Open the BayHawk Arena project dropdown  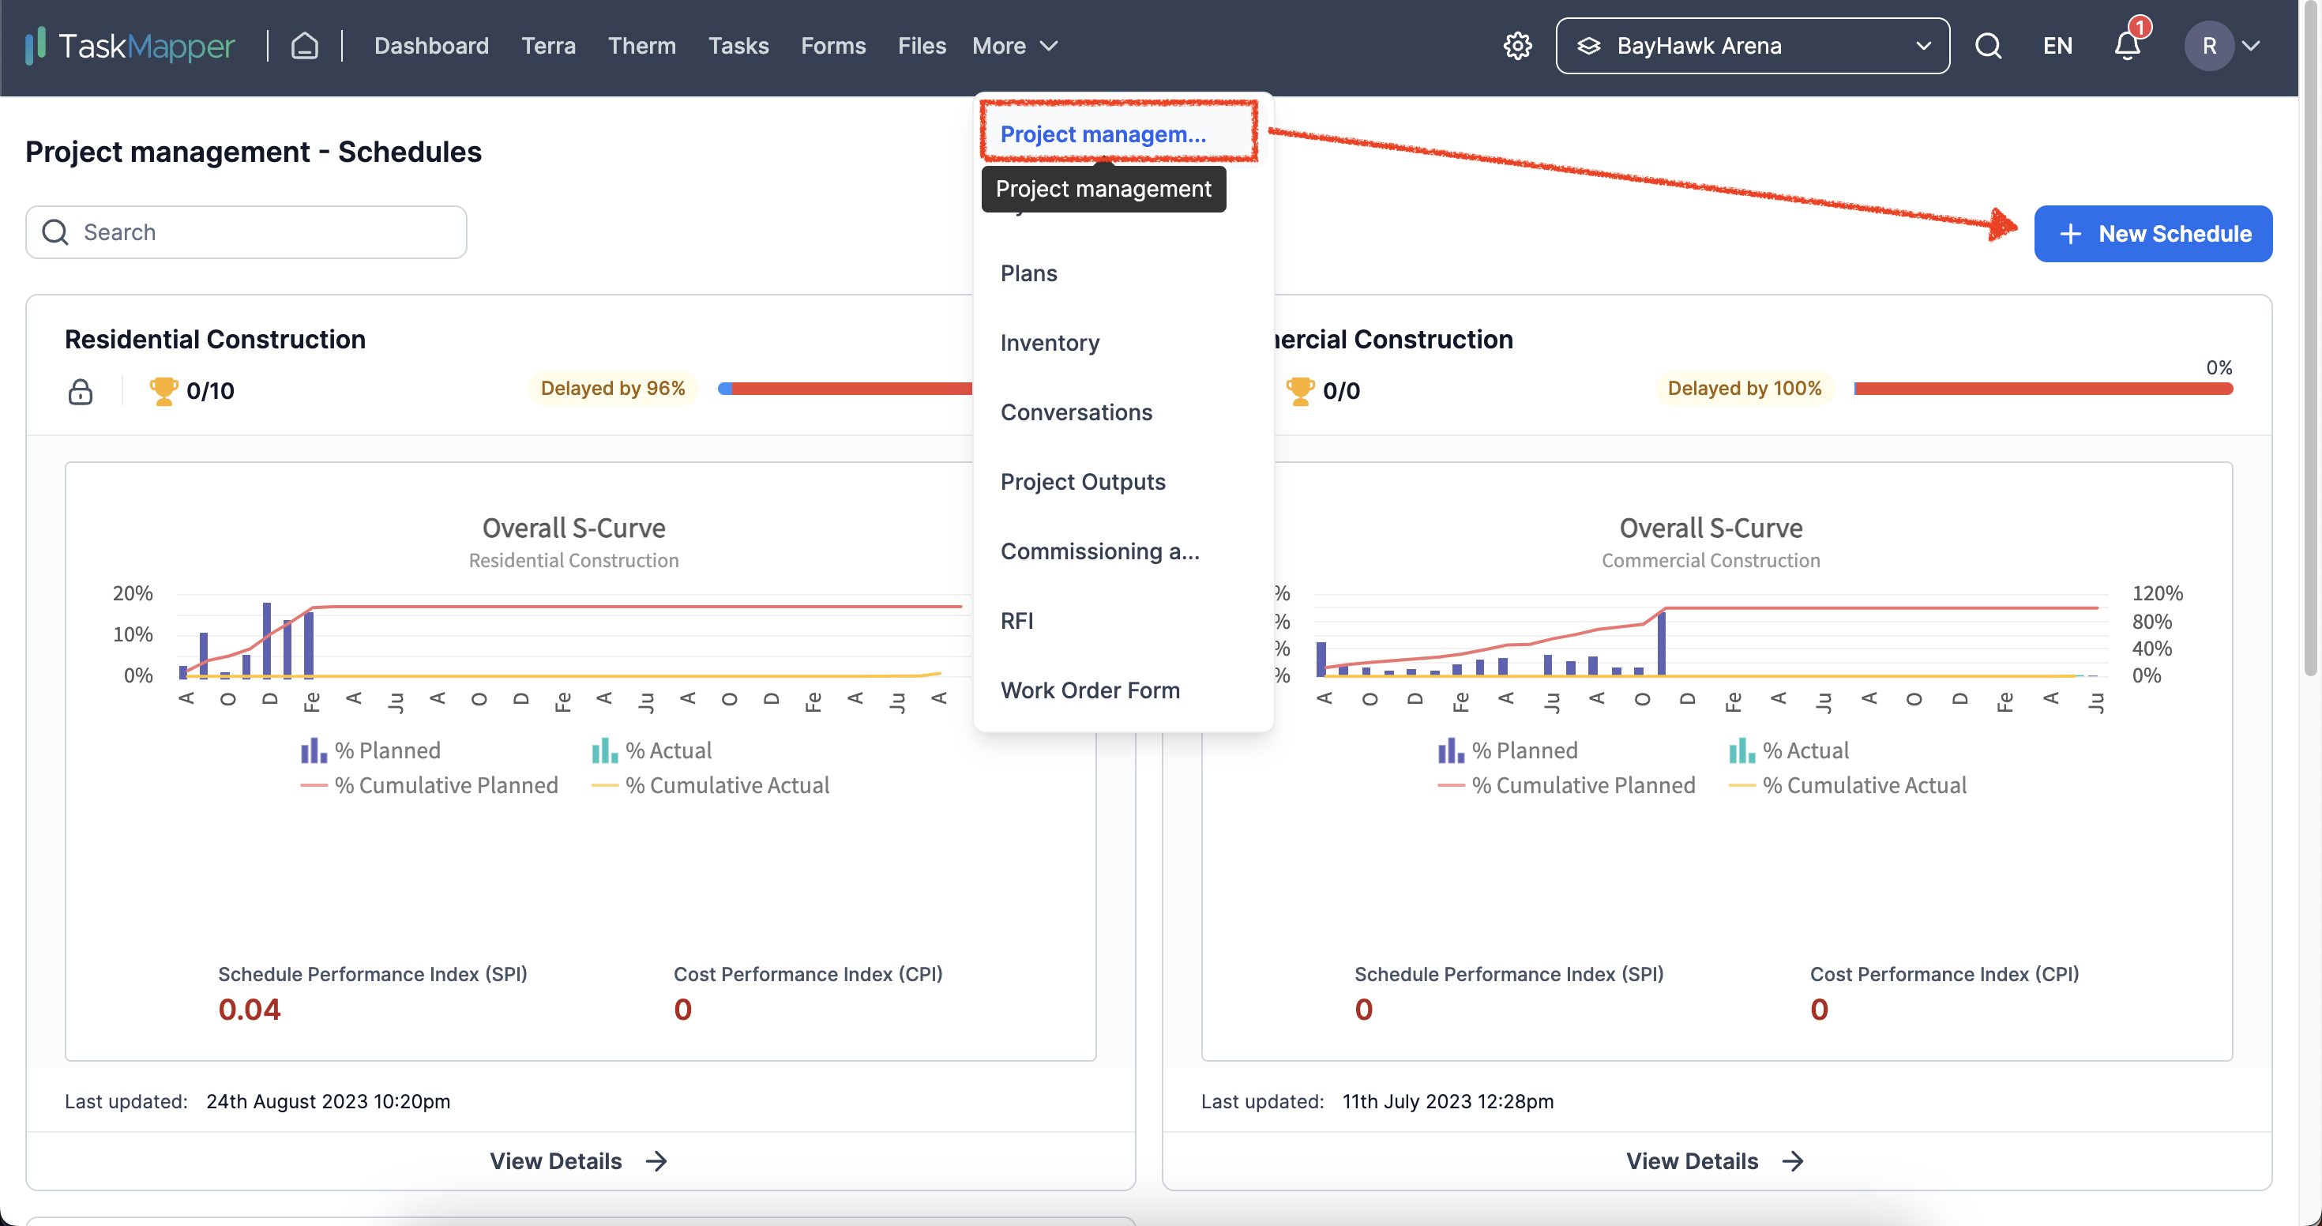1753,45
